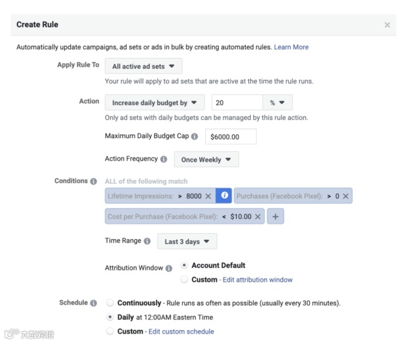Image resolution: width=405 pixels, height=343 pixels.
Task: Click the Maximum Daily Budget Cap field
Action: [x=232, y=137]
